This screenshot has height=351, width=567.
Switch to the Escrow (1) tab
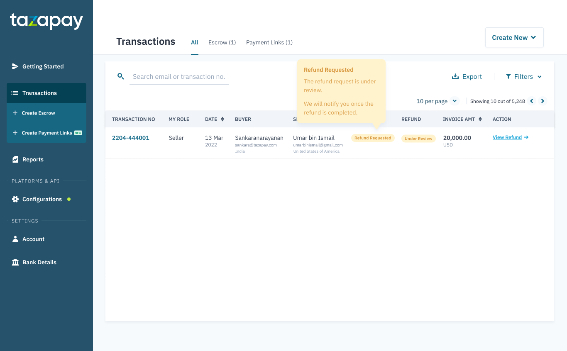pos(222,42)
